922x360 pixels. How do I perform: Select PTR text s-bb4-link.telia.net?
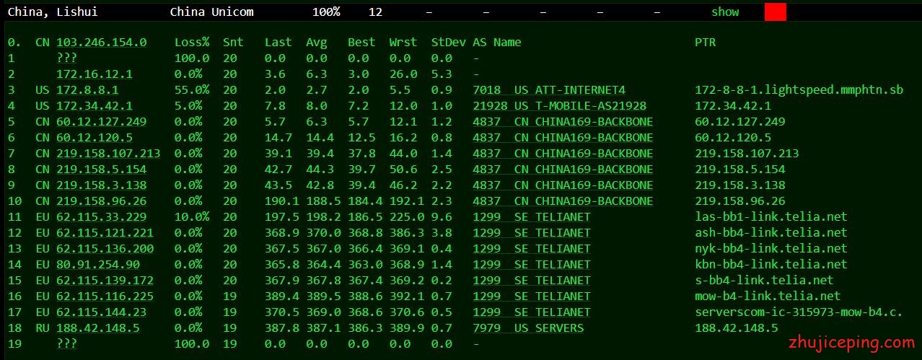pos(764,281)
